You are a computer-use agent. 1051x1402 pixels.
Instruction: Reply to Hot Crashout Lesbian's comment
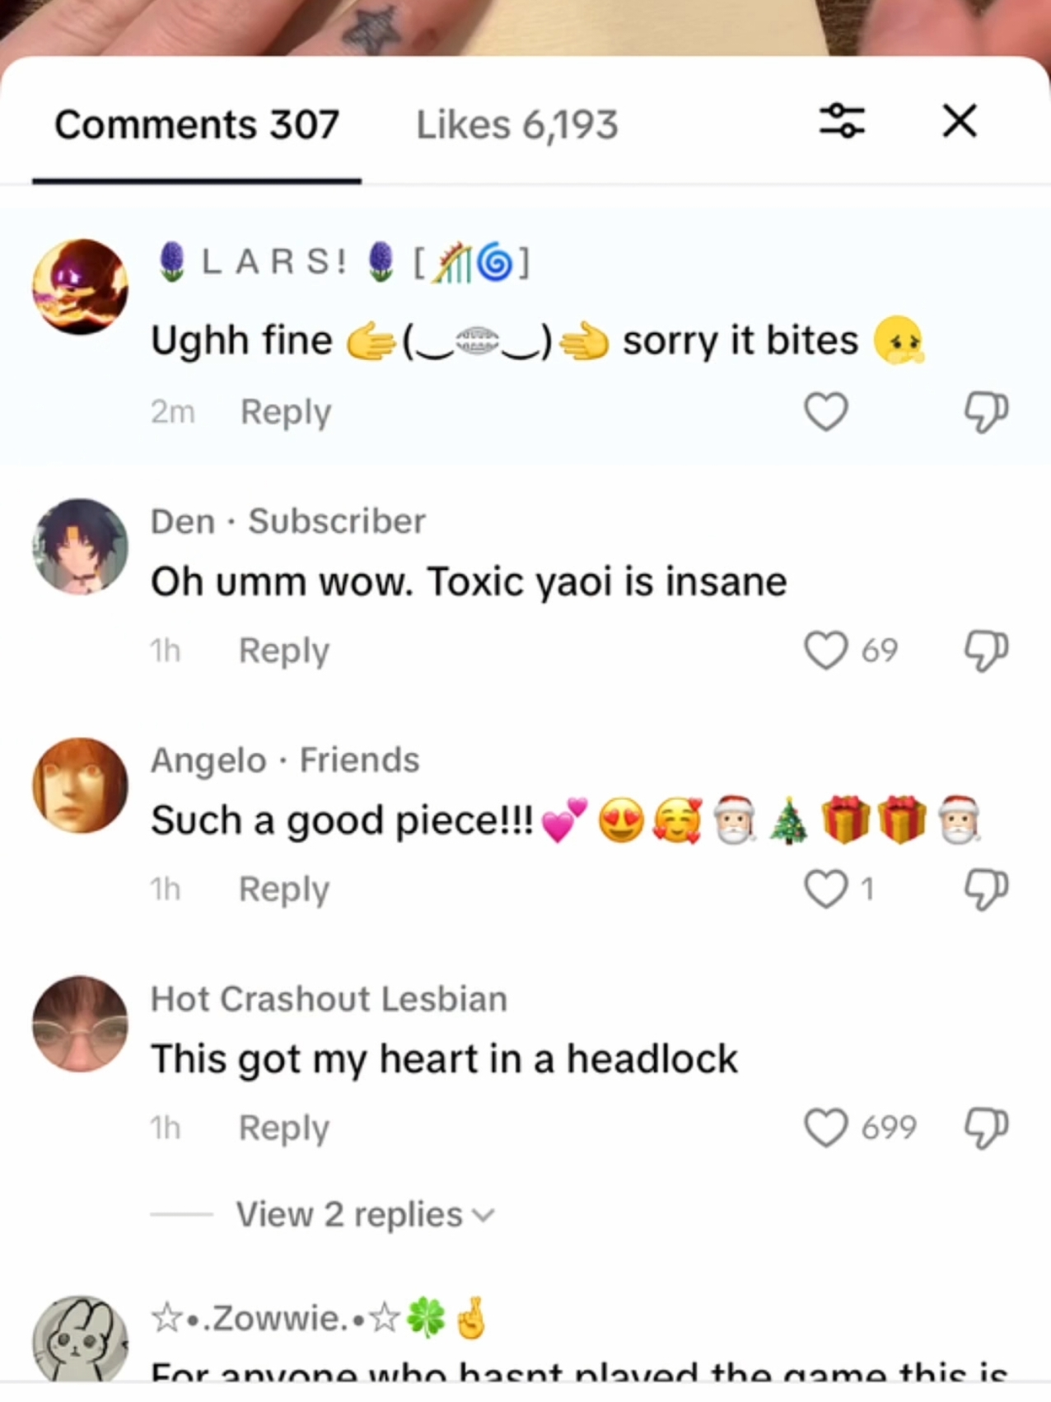[x=284, y=1129]
